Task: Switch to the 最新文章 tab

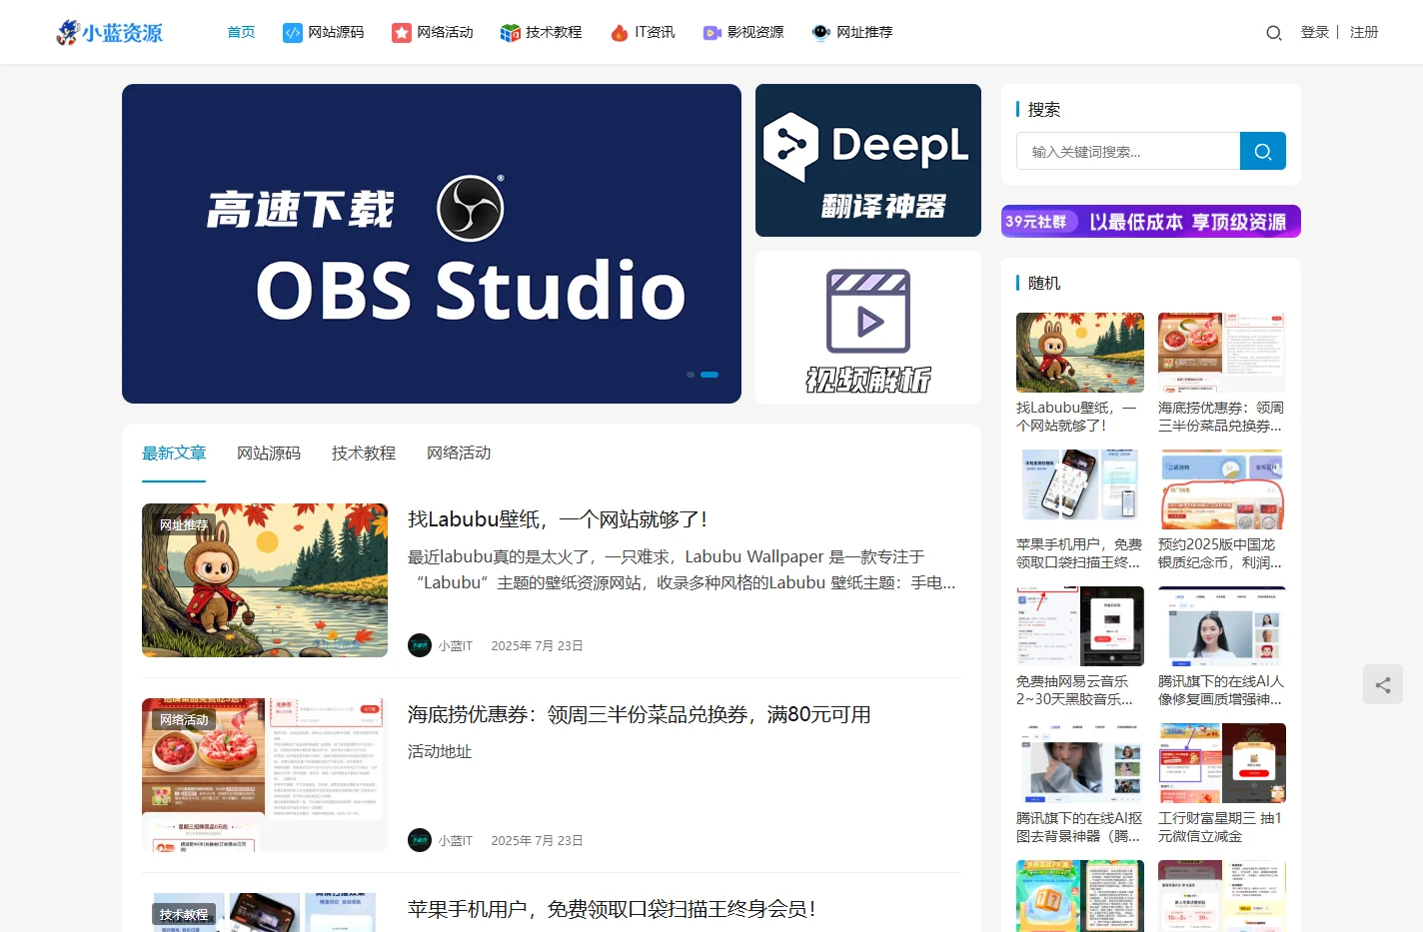Action: 174,454
